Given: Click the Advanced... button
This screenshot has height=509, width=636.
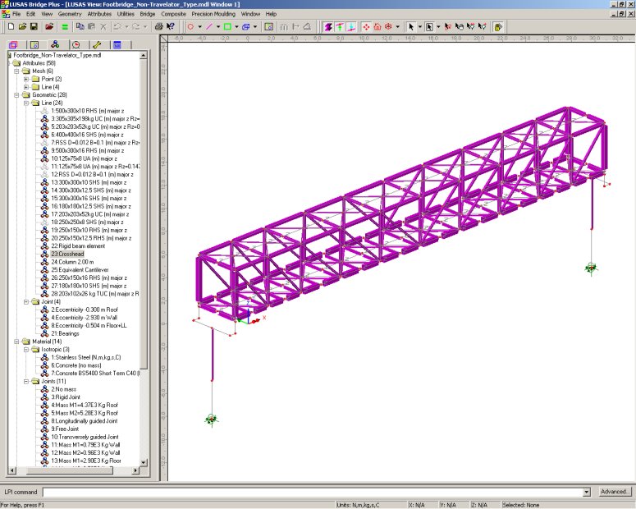Looking at the screenshot, I should tap(614, 492).
